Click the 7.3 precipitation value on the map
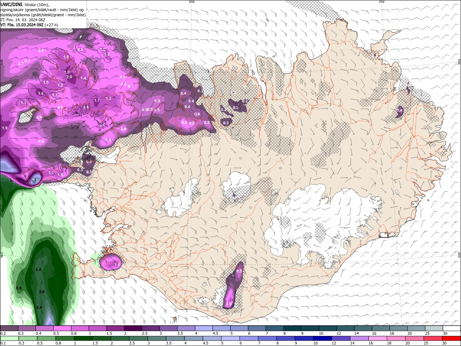The image size is (461, 346). click(x=35, y=180)
